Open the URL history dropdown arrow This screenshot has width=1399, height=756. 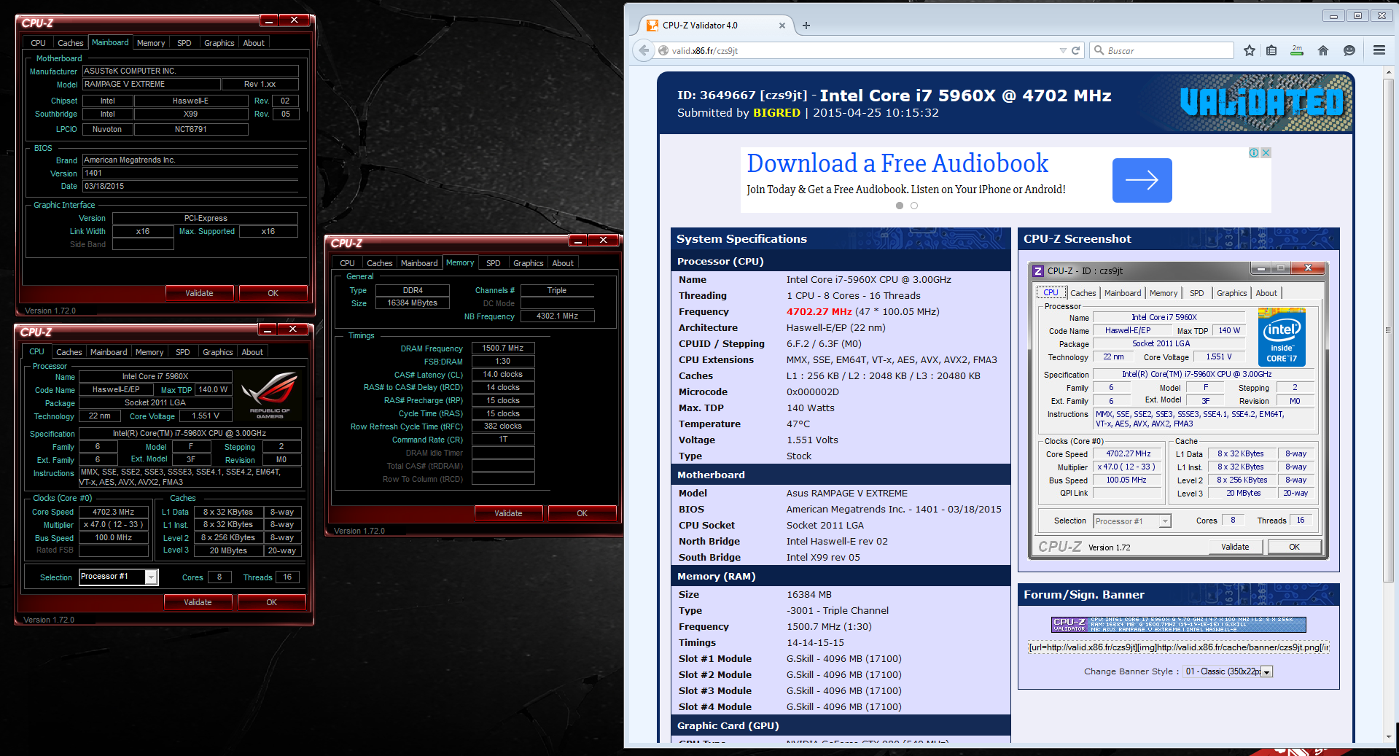(x=1063, y=50)
